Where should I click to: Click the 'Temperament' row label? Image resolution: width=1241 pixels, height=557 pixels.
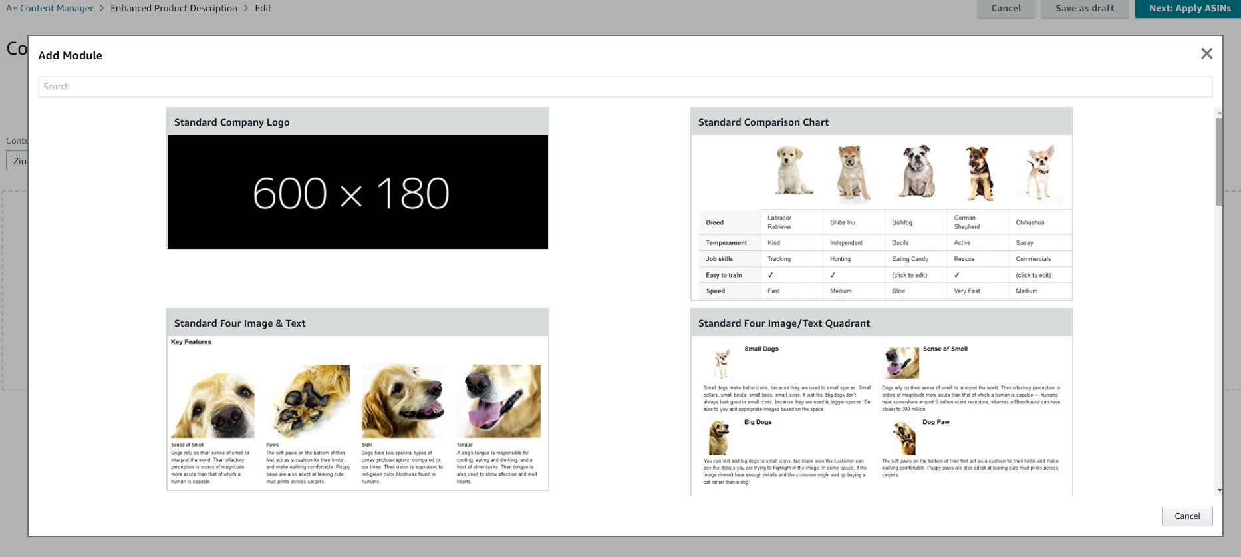click(x=726, y=243)
